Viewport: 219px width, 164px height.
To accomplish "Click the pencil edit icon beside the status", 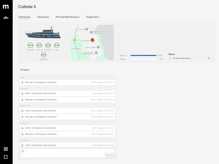I will click(x=209, y=58).
